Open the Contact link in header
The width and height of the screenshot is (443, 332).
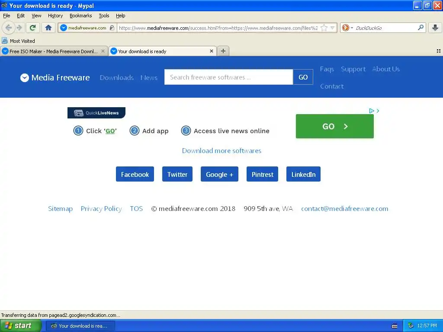(332, 86)
